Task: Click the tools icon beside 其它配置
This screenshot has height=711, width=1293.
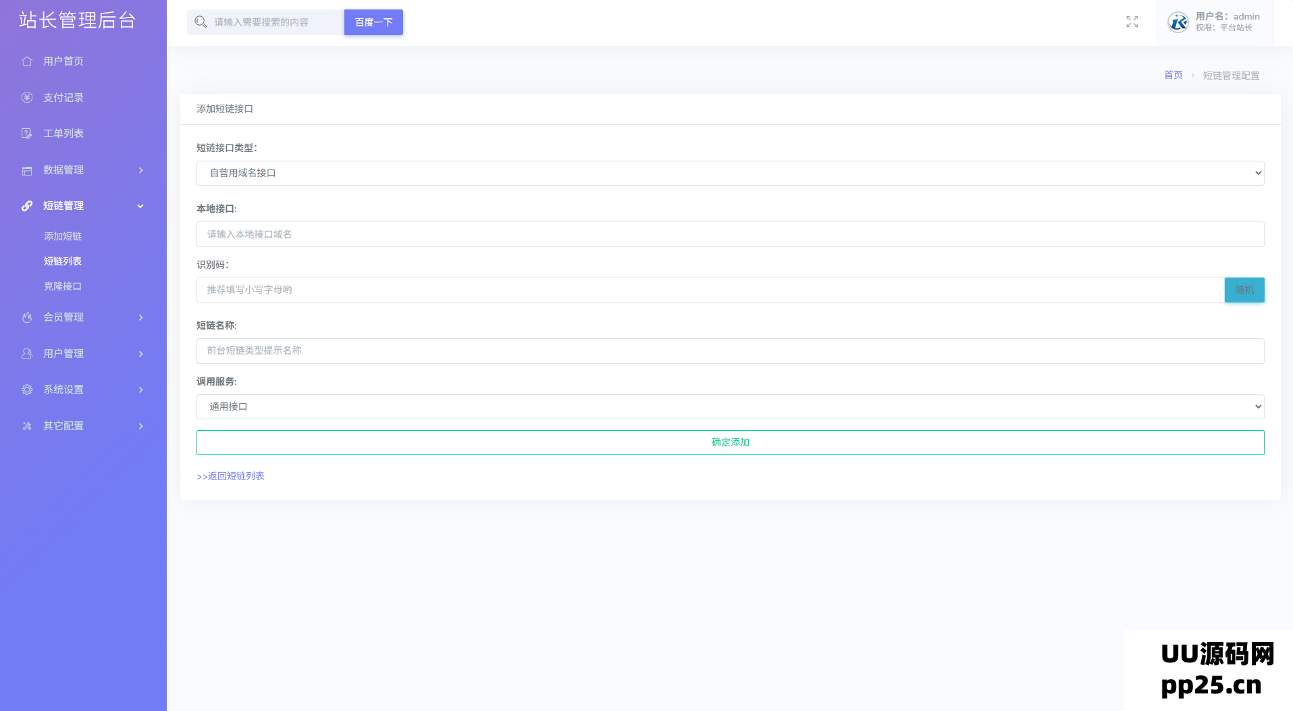Action: 27,426
